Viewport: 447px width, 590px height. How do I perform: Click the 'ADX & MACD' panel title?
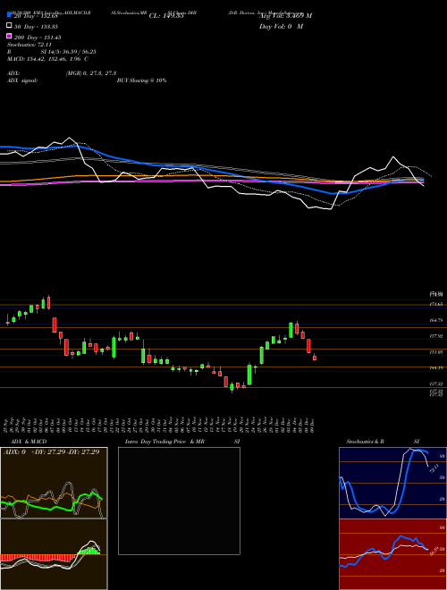(29, 442)
